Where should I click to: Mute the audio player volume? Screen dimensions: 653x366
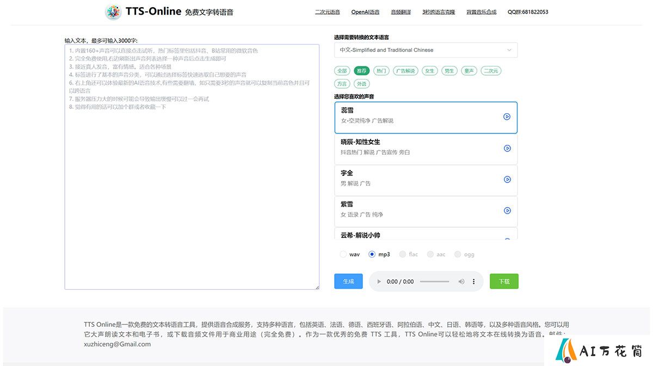click(x=461, y=282)
